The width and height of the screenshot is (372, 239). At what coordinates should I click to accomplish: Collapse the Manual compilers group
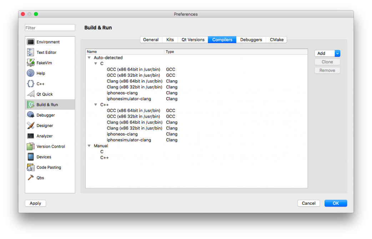(89, 146)
